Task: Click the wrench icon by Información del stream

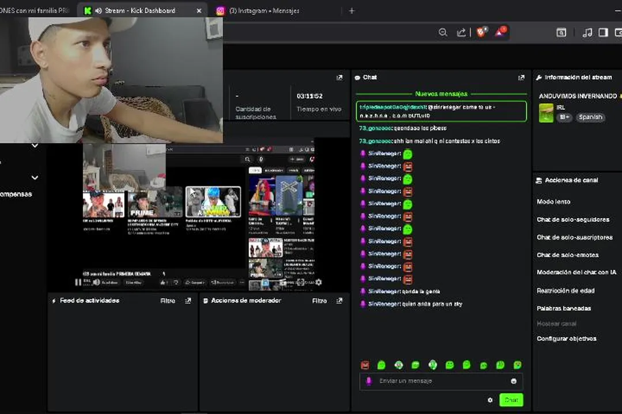Action: pyautogui.click(x=538, y=78)
